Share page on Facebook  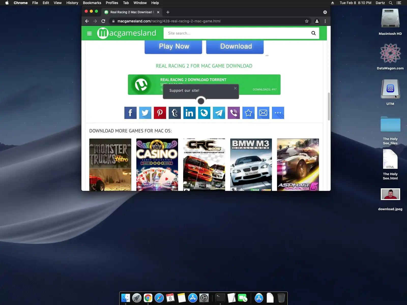pos(130,113)
